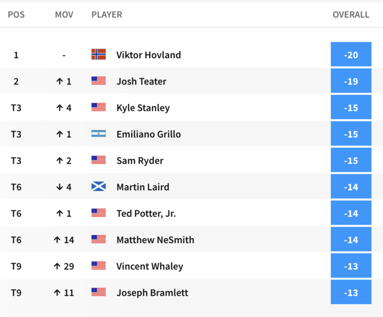
Task: Open Viktor Hovland's player name
Action: (x=149, y=55)
